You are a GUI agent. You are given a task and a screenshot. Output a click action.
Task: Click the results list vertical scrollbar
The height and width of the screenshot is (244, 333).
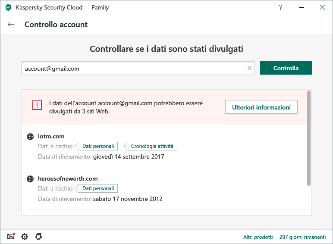pos(308,138)
